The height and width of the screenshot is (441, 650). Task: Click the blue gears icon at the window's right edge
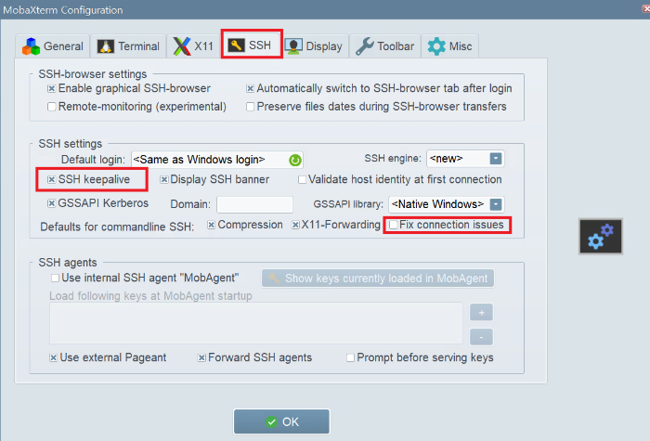pos(601,236)
